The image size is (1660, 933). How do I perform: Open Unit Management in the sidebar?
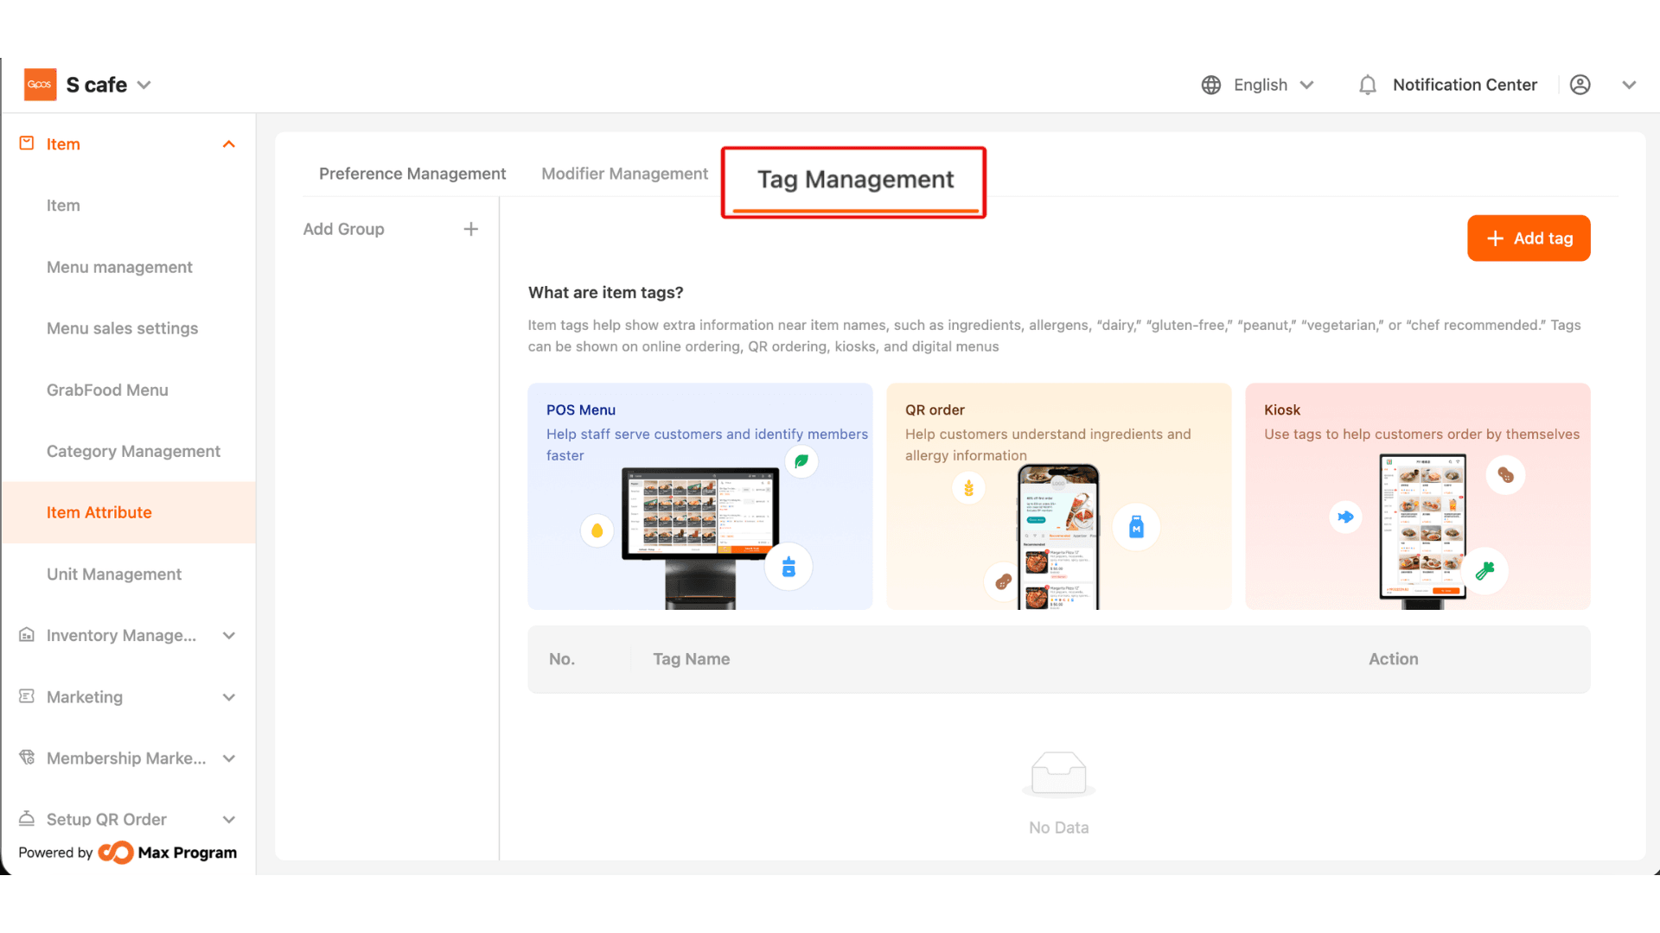114,574
